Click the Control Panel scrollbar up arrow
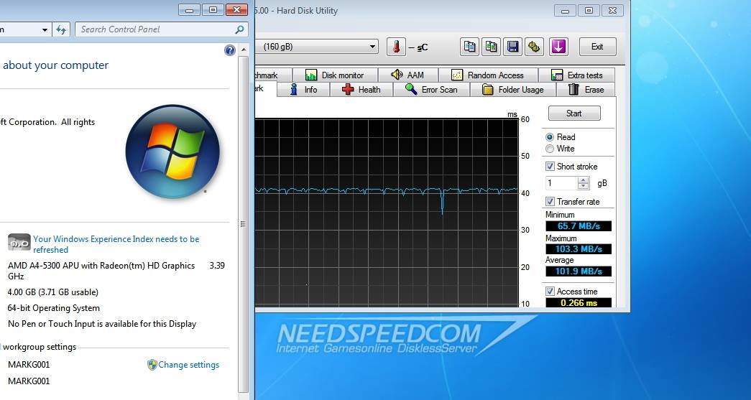751x400 pixels. (244, 50)
